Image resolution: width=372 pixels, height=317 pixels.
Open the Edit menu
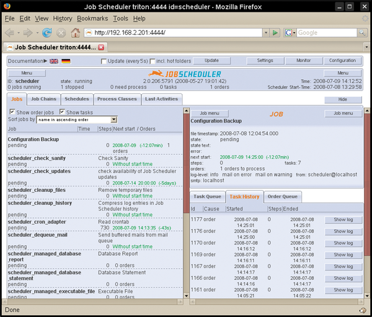[25, 19]
